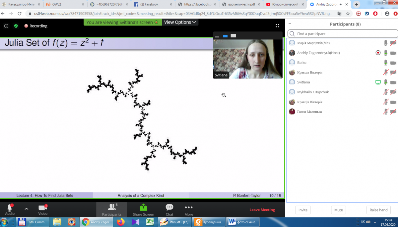Toggle the Audio microphone mute
The height and width of the screenshot is (227, 398).
[x=10, y=207]
